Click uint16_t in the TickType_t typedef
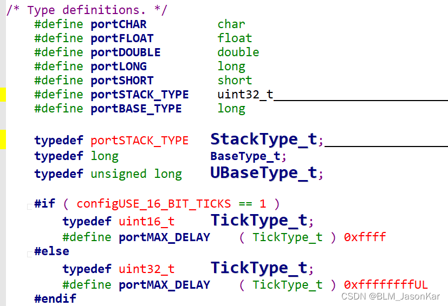The height and width of the screenshot is (306, 448). [x=147, y=221]
